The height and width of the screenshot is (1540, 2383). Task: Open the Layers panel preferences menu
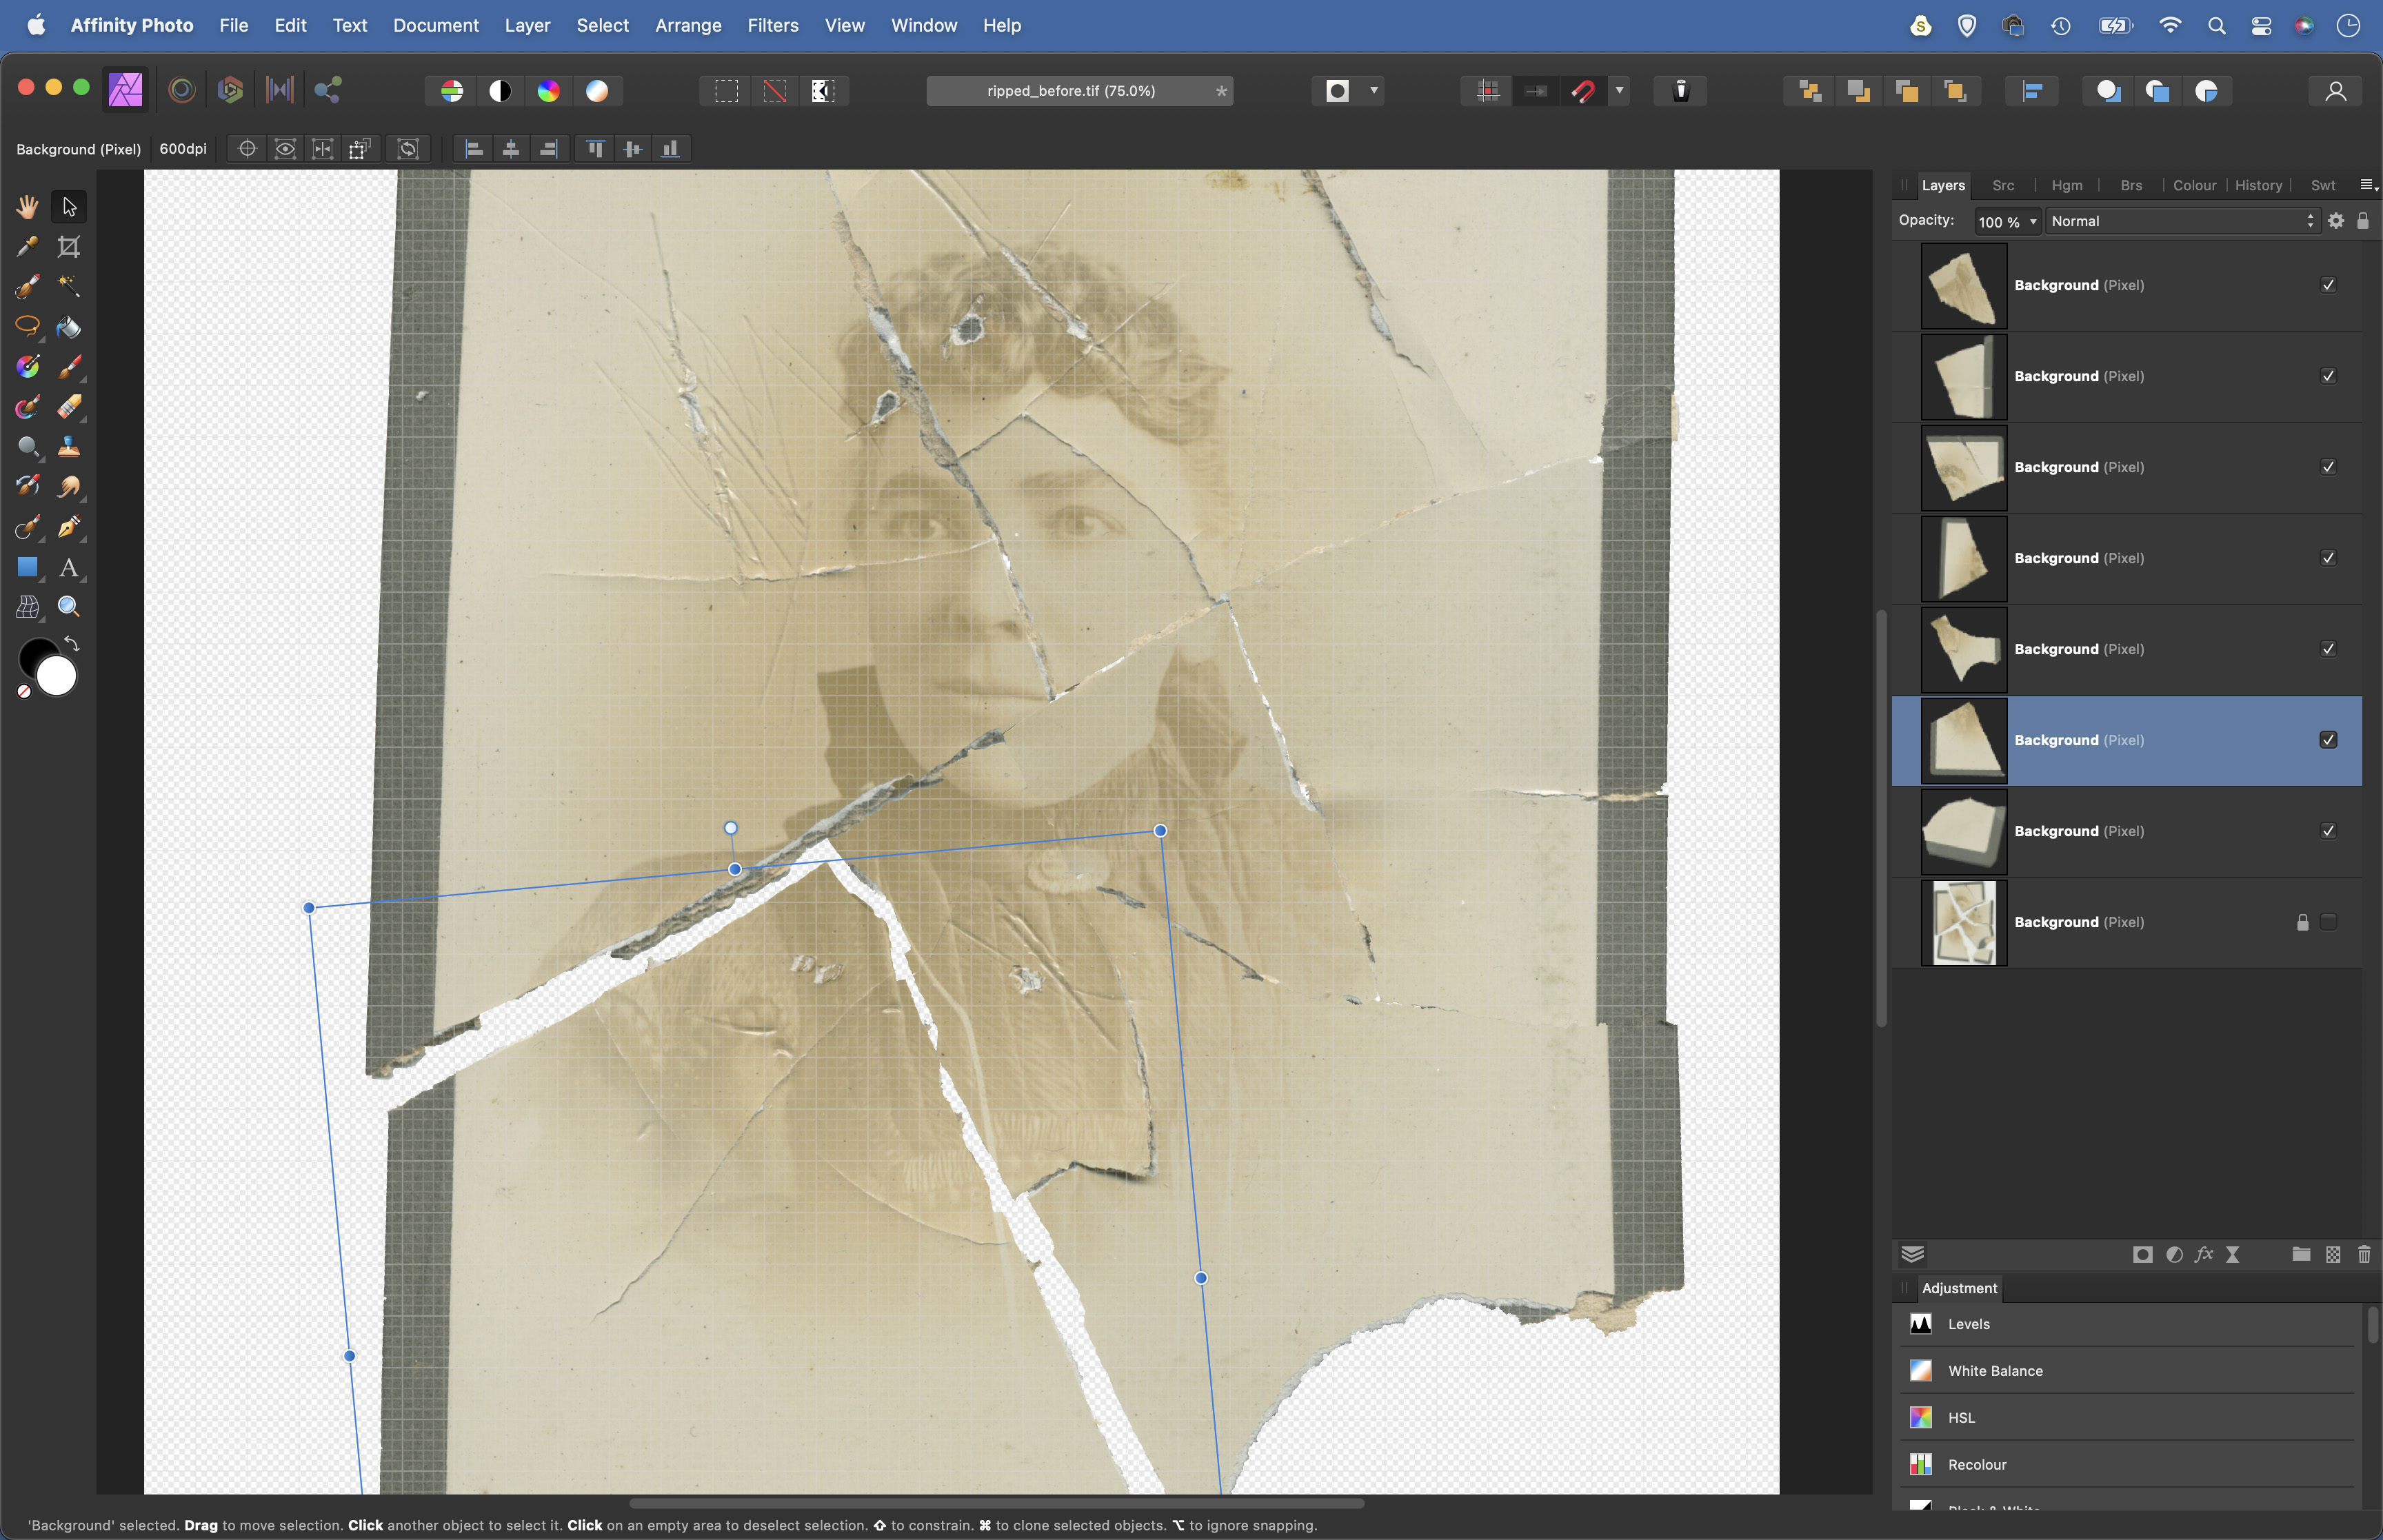coord(2368,185)
